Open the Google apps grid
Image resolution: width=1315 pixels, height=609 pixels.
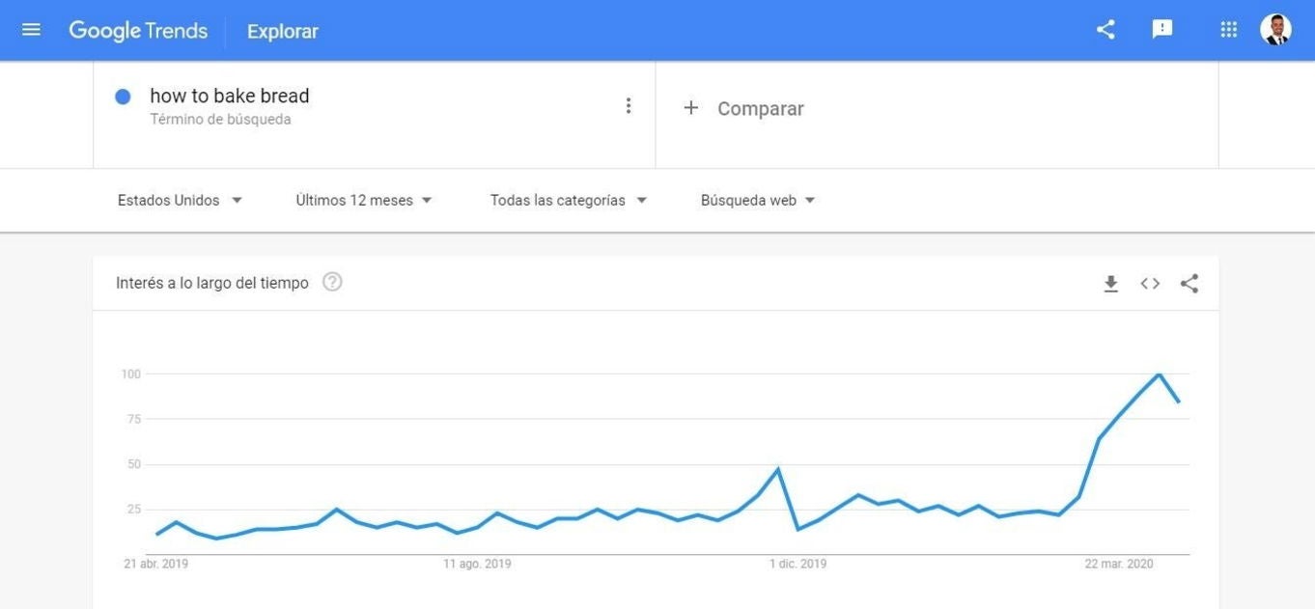coord(1228,30)
